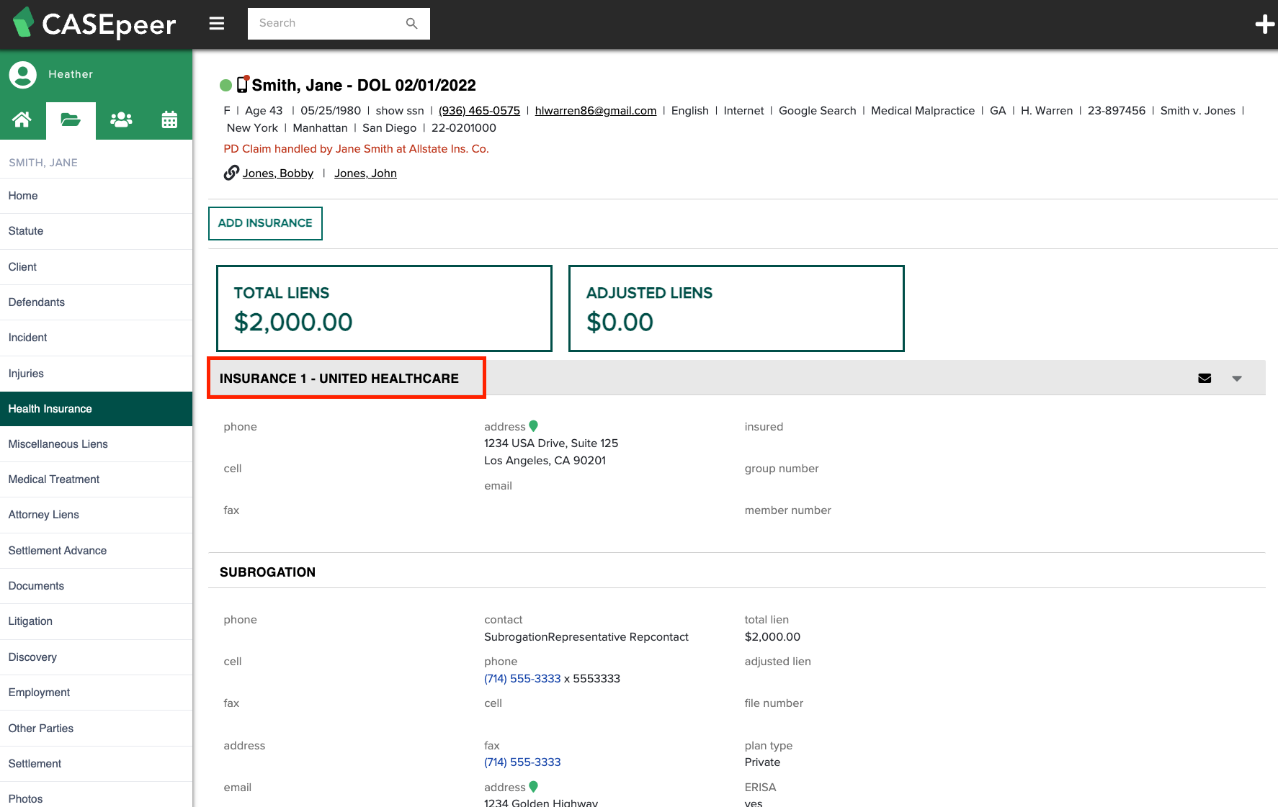Click the 1234 USA Drive address line
The width and height of the screenshot is (1278, 807).
(x=551, y=443)
